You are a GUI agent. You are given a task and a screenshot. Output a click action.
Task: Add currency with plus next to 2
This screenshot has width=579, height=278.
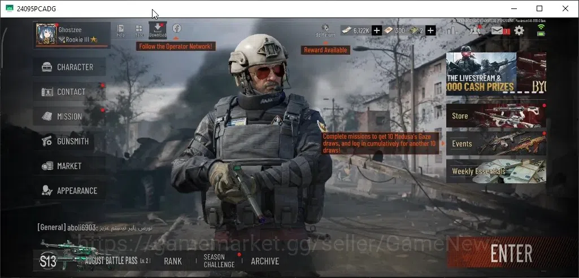click(x=430, y=30)
